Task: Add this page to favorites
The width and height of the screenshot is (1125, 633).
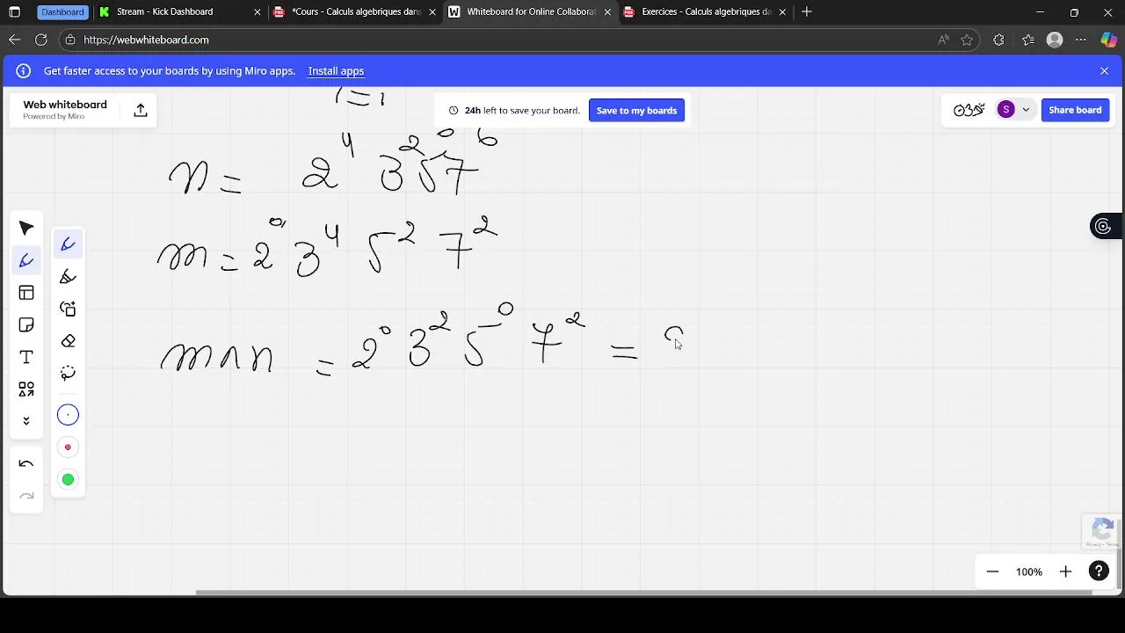Action: pos(967,40)
